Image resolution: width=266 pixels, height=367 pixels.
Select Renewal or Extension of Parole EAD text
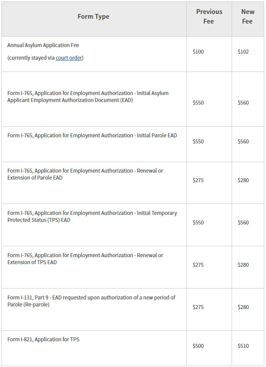(85, 174)
